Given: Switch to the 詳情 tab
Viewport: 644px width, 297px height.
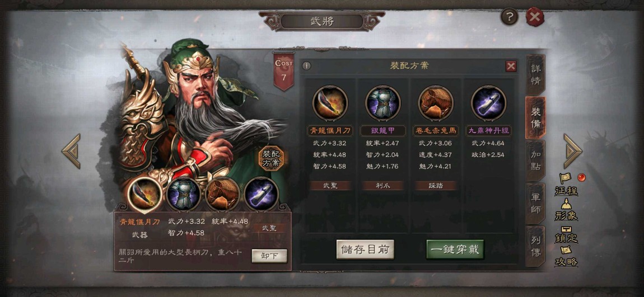Looking at the screenshot, I should point(535,74).
